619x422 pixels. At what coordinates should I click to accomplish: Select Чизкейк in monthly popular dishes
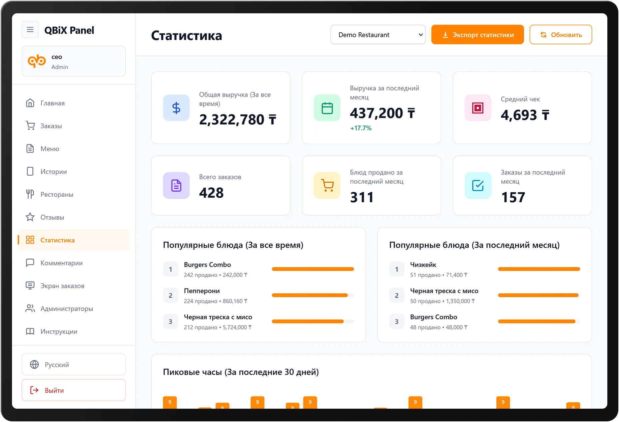423,265
